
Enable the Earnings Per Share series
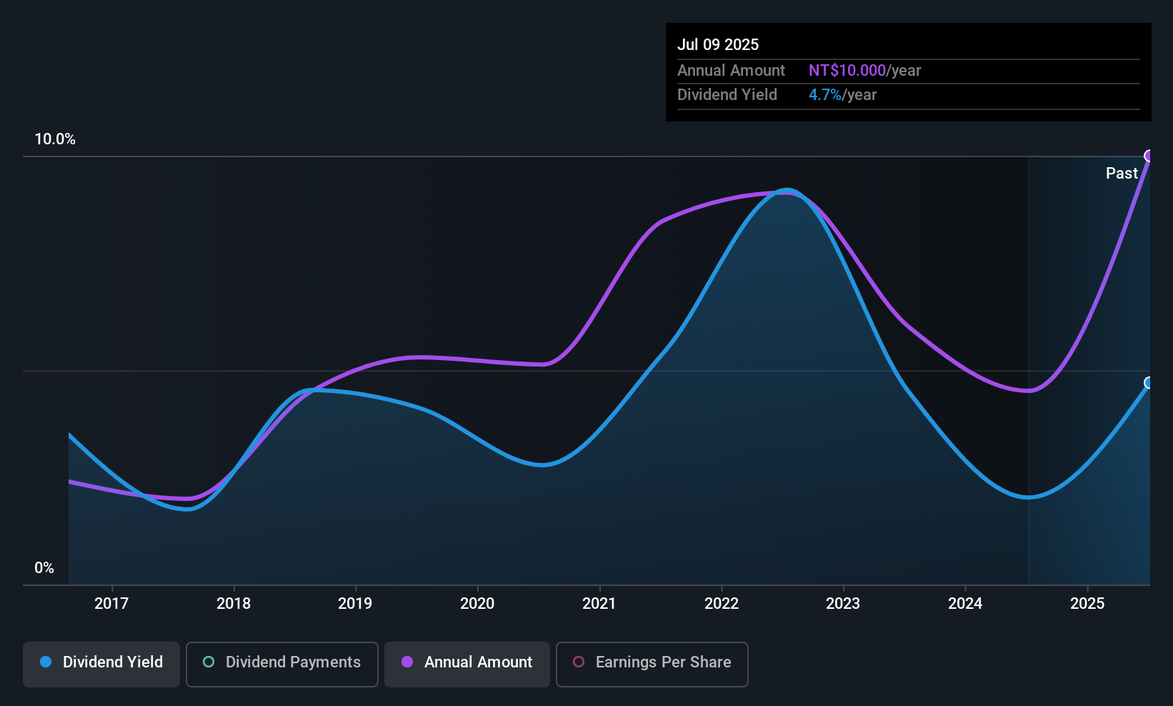(652, 665)
